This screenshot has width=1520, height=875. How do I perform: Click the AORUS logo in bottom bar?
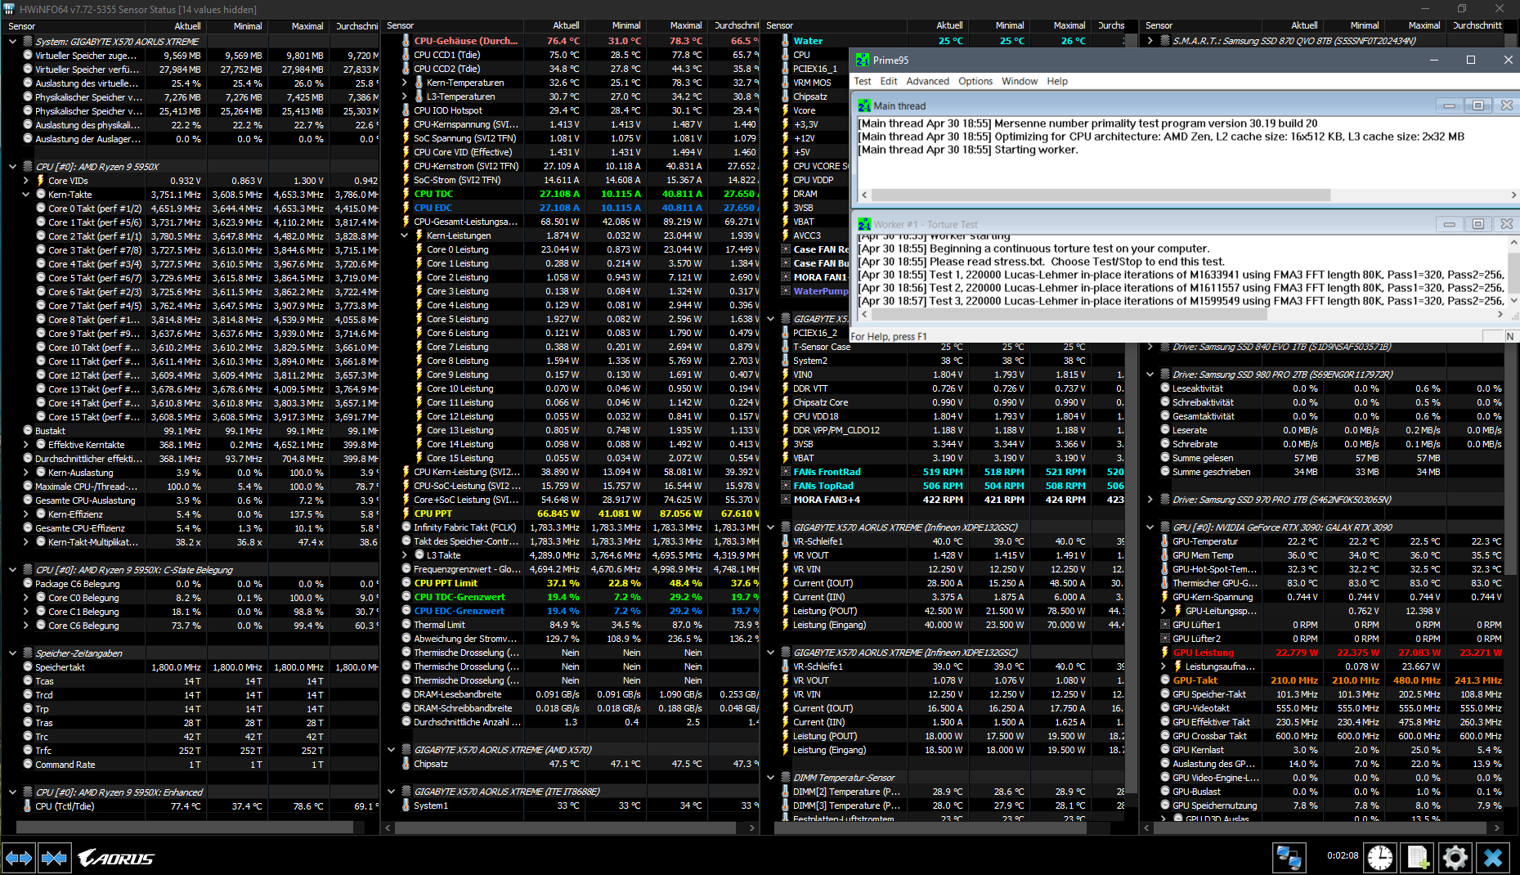(x=116, y=858)
